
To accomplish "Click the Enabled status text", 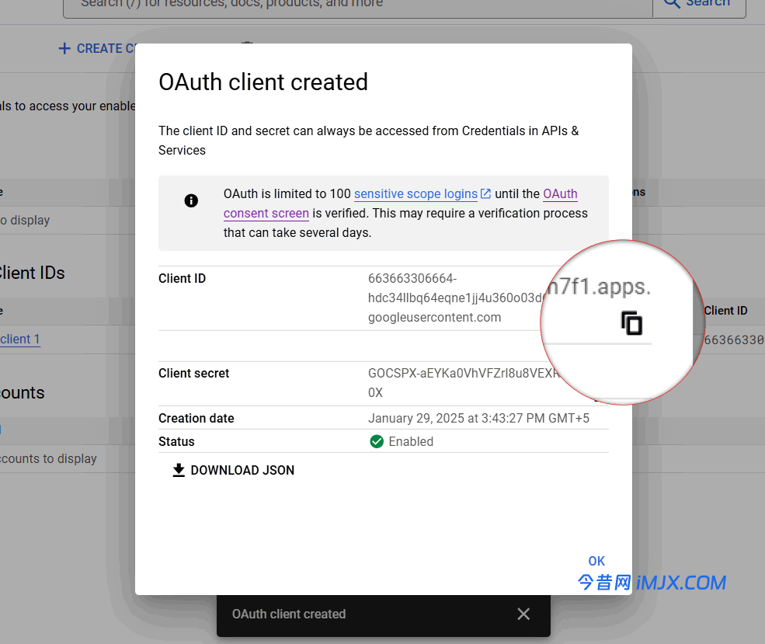I will [411, 441].
